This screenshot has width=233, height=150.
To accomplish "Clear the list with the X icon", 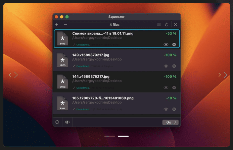I will [175, 25].
